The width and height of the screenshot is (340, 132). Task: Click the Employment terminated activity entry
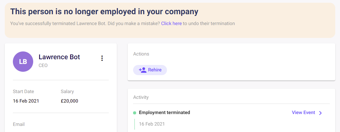tap(164, 112)
